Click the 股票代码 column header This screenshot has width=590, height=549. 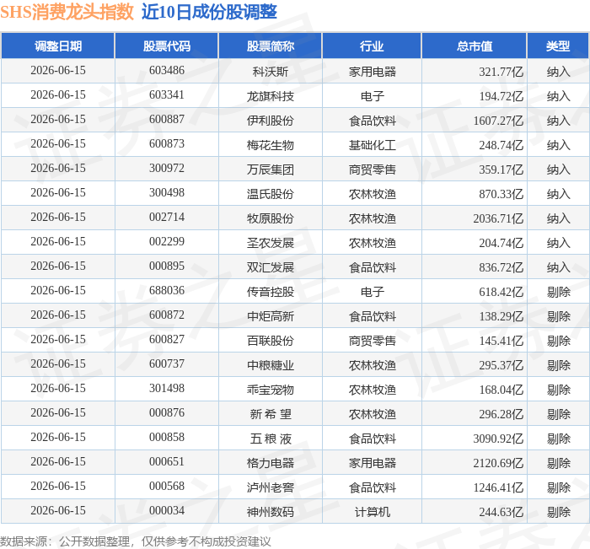pyautogui.click(x=167, y=46)
